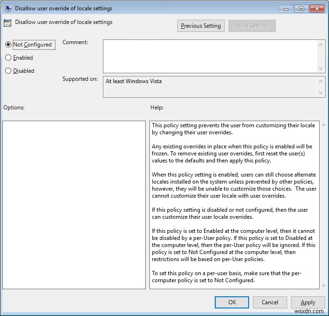Maximize the policy dialog window
The width and height of the screenshot is (329, 316).
[x=301, y=9]
